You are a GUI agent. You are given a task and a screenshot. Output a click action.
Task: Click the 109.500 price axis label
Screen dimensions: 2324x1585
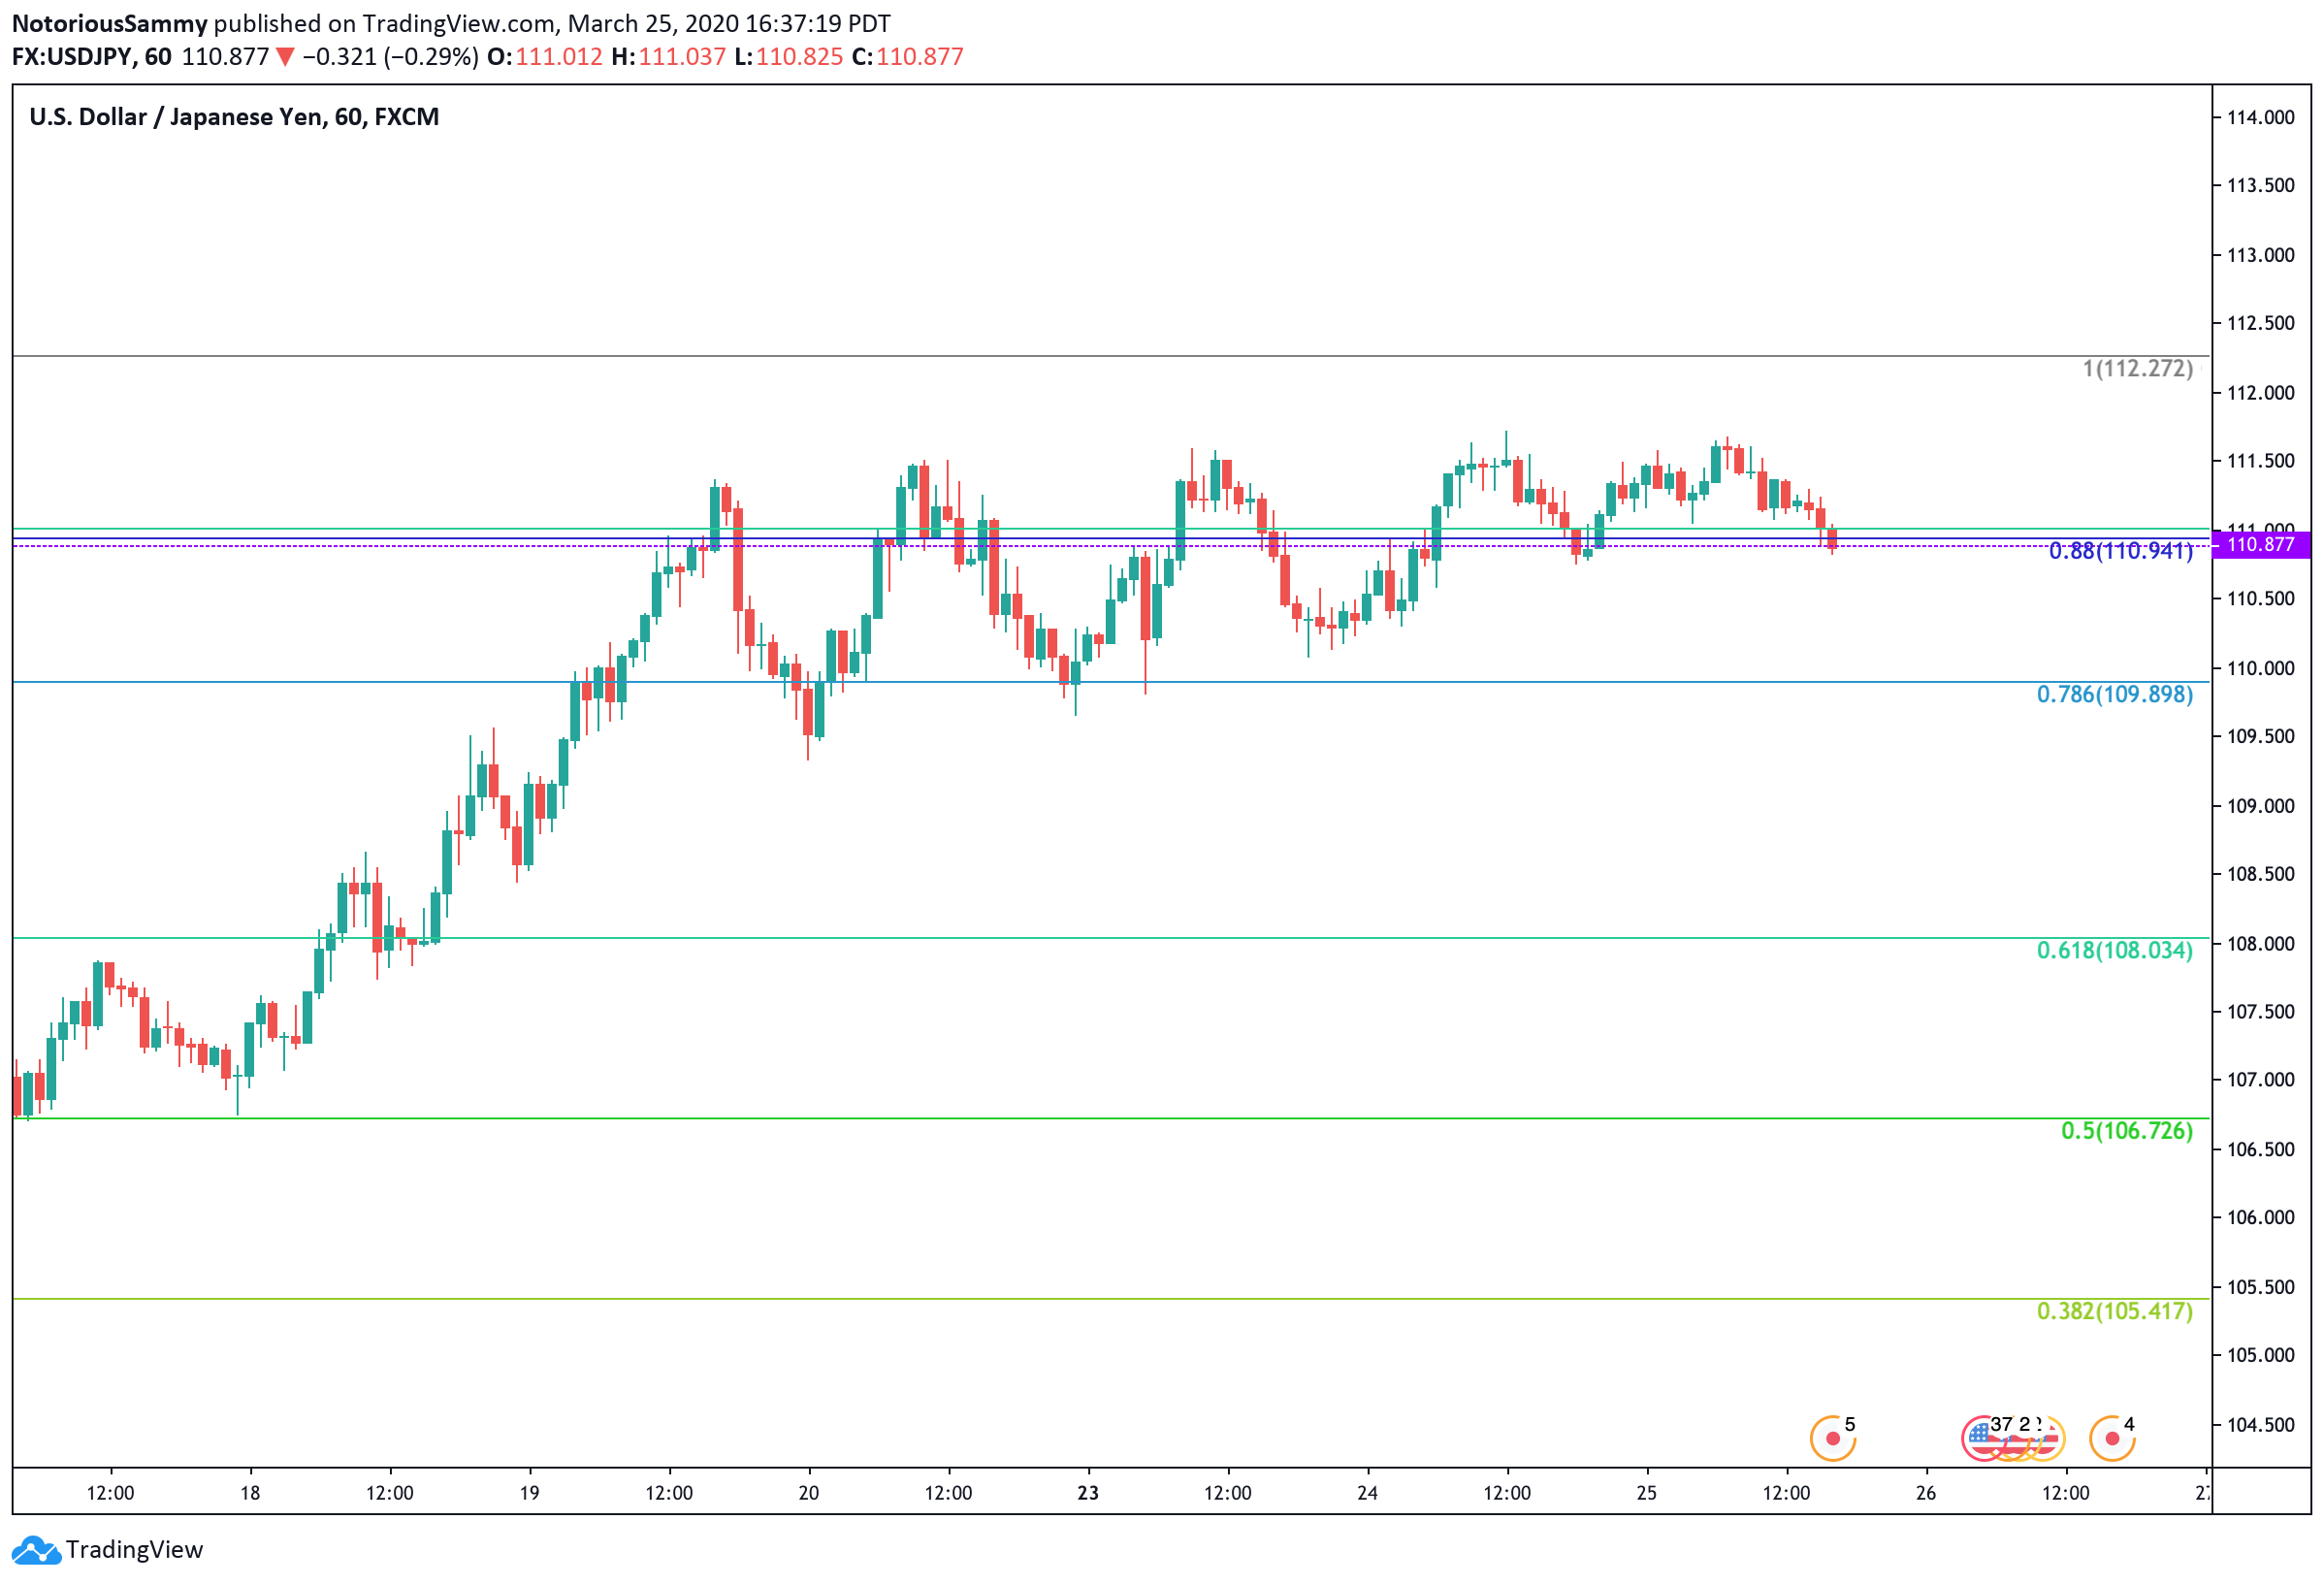[x=2260, y=737]
